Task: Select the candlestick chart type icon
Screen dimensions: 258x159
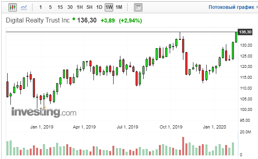Action: pyautogui.click(x=13, y=7)
